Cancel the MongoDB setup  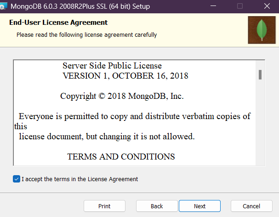251,206
